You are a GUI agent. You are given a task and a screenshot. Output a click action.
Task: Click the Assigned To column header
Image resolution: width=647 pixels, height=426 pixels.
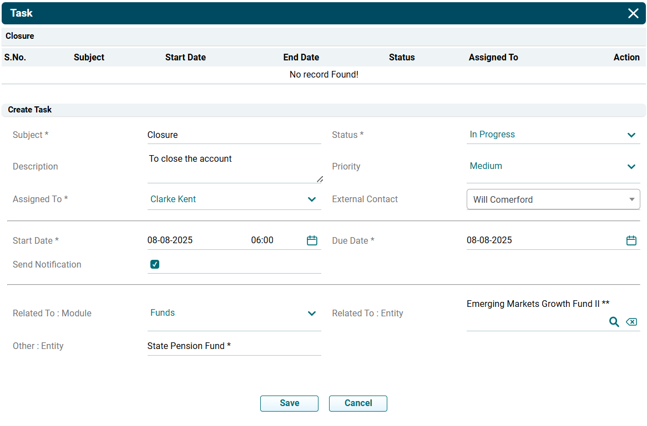click(493, 57)
